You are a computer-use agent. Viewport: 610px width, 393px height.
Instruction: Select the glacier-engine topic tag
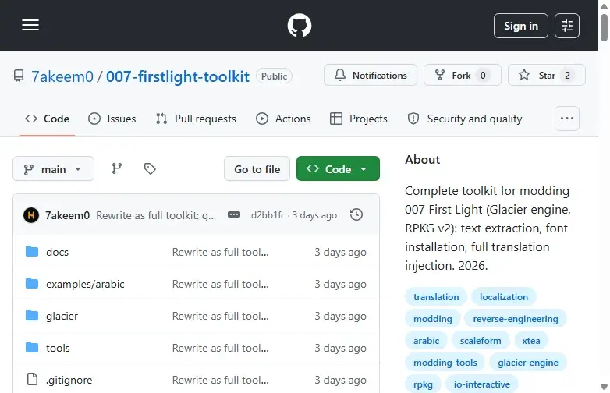[x=528, y=363]
